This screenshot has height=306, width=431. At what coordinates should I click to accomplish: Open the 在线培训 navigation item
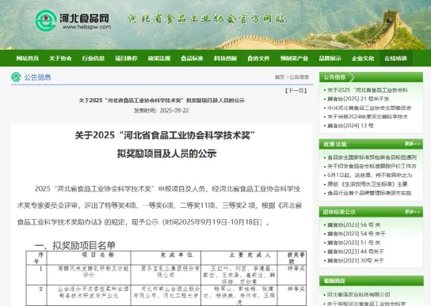tap(396, 59)
